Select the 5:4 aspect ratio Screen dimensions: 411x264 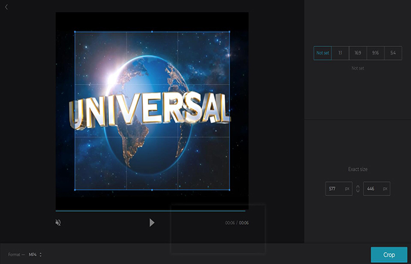[393, 53]
